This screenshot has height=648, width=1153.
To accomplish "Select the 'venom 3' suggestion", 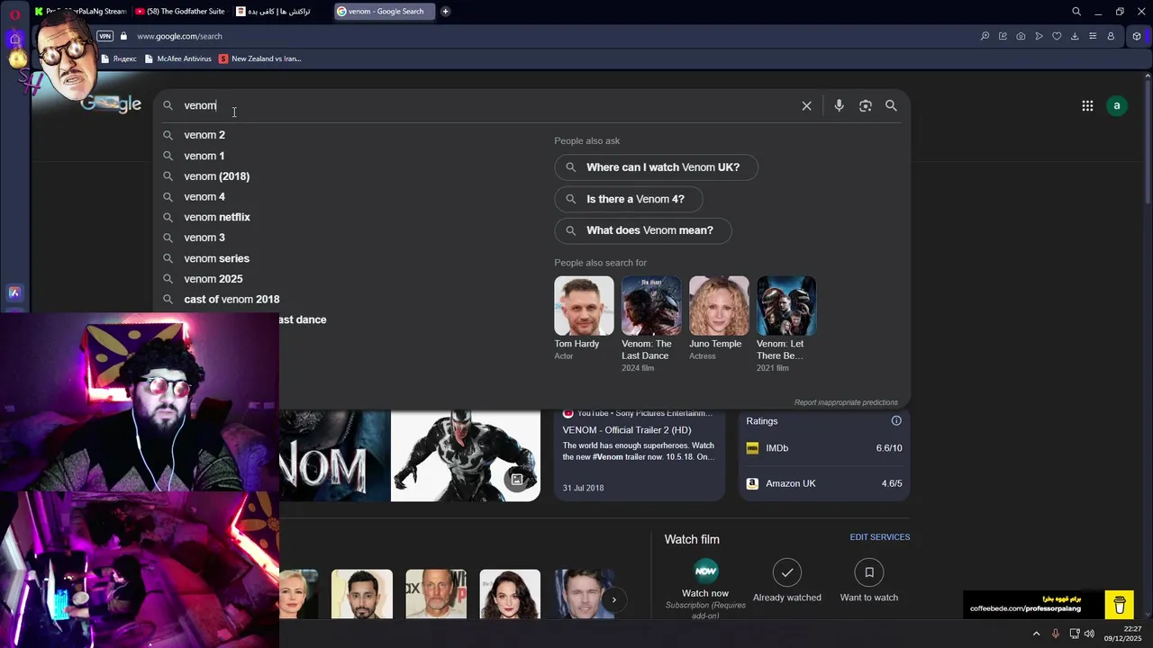I will (204, 238).
